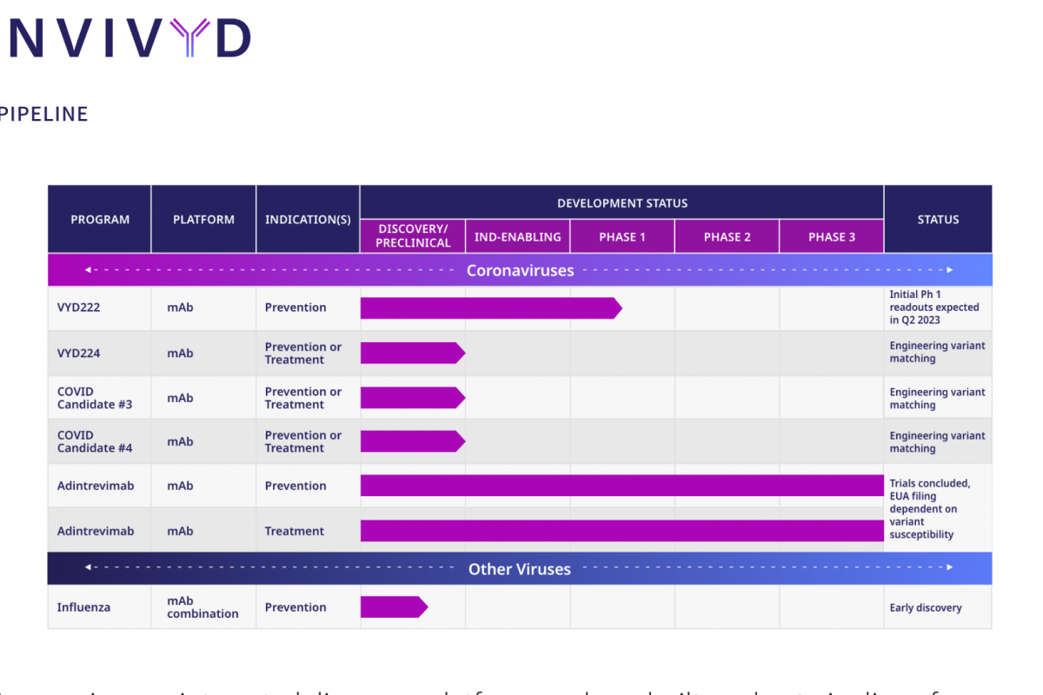
Task: Click the PHASE 3 stage header
Action: click(x=832, y=237)
